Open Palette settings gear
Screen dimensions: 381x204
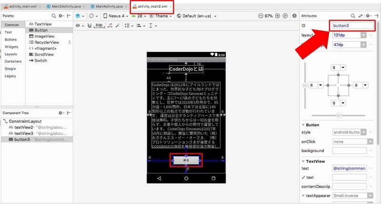(61, 16)
